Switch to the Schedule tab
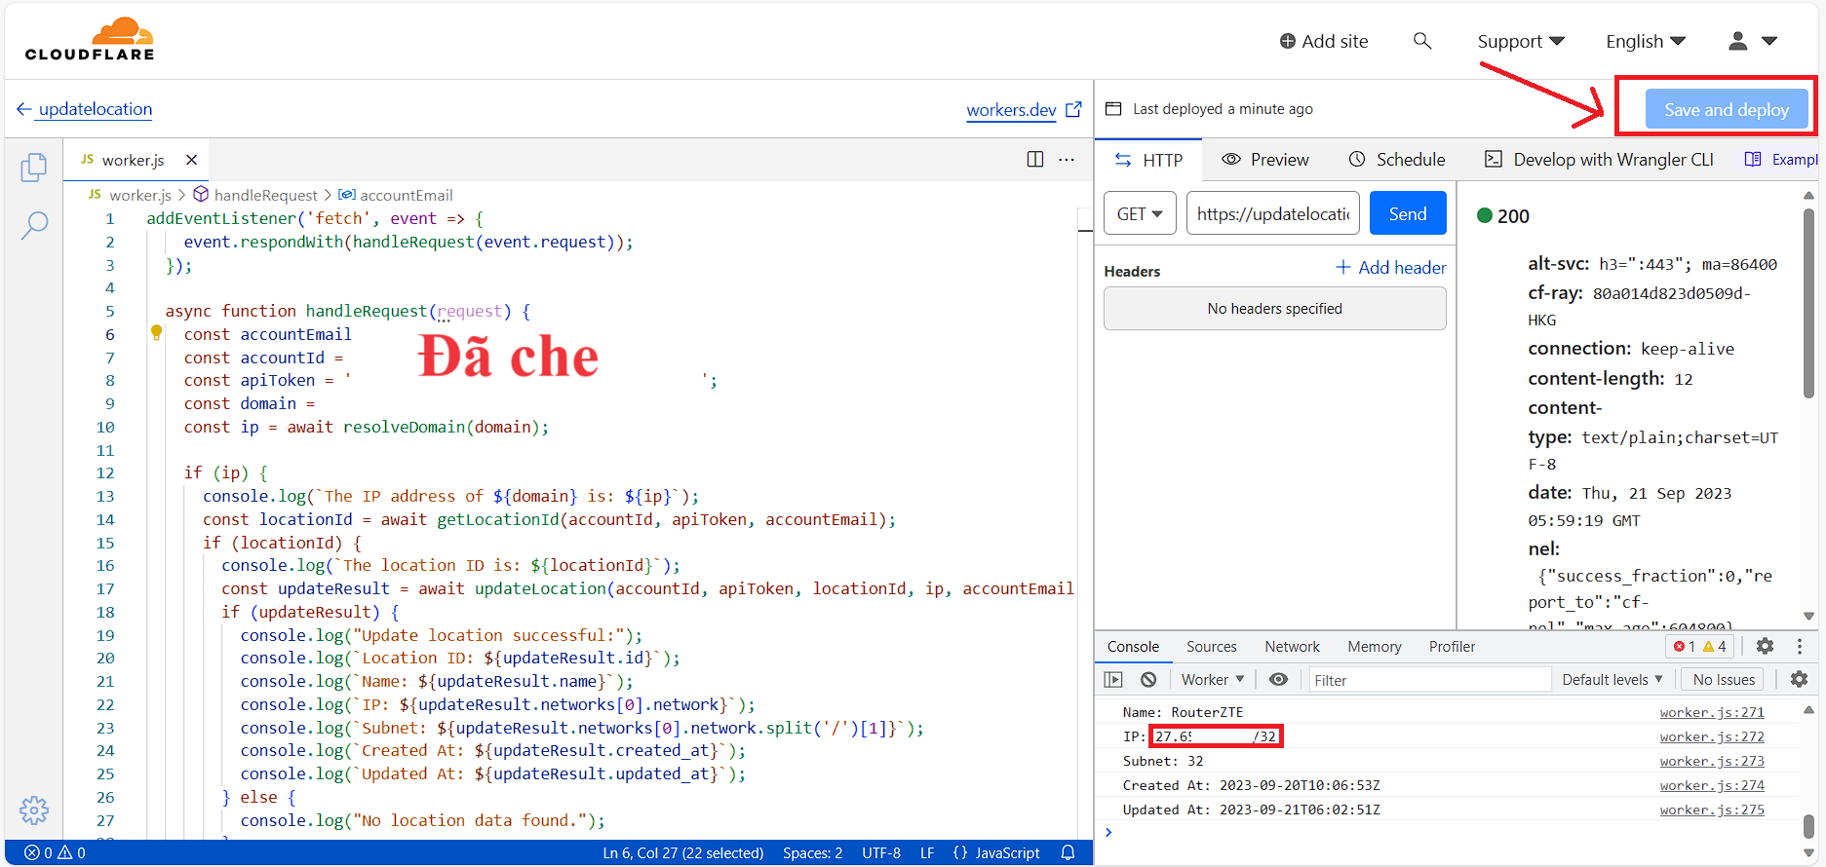 (x=1397, y=160)
